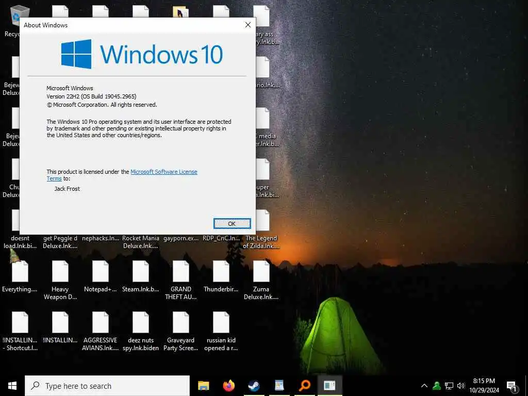The image size is (528, 396).
Task: Select the Thunderbir... desktop file
Action: (x=221, y=277)
